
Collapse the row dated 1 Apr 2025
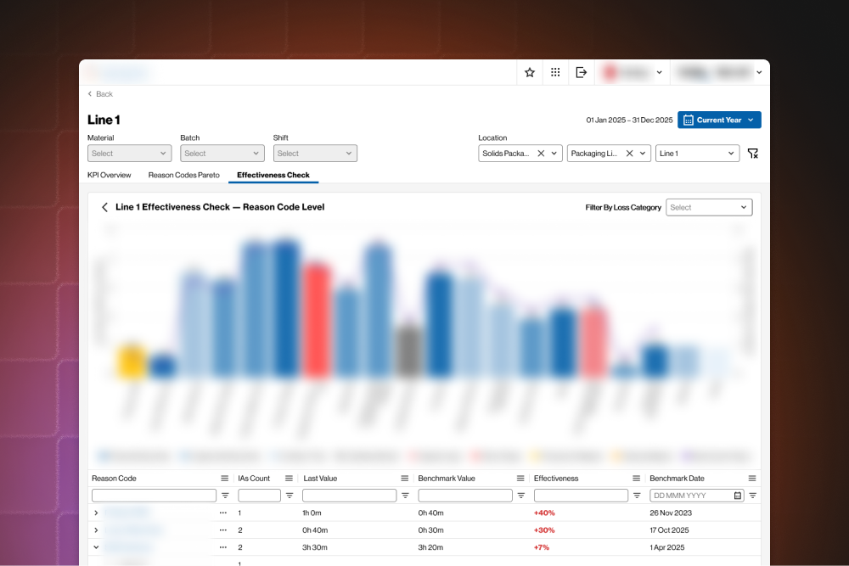[x=96, y=547]
